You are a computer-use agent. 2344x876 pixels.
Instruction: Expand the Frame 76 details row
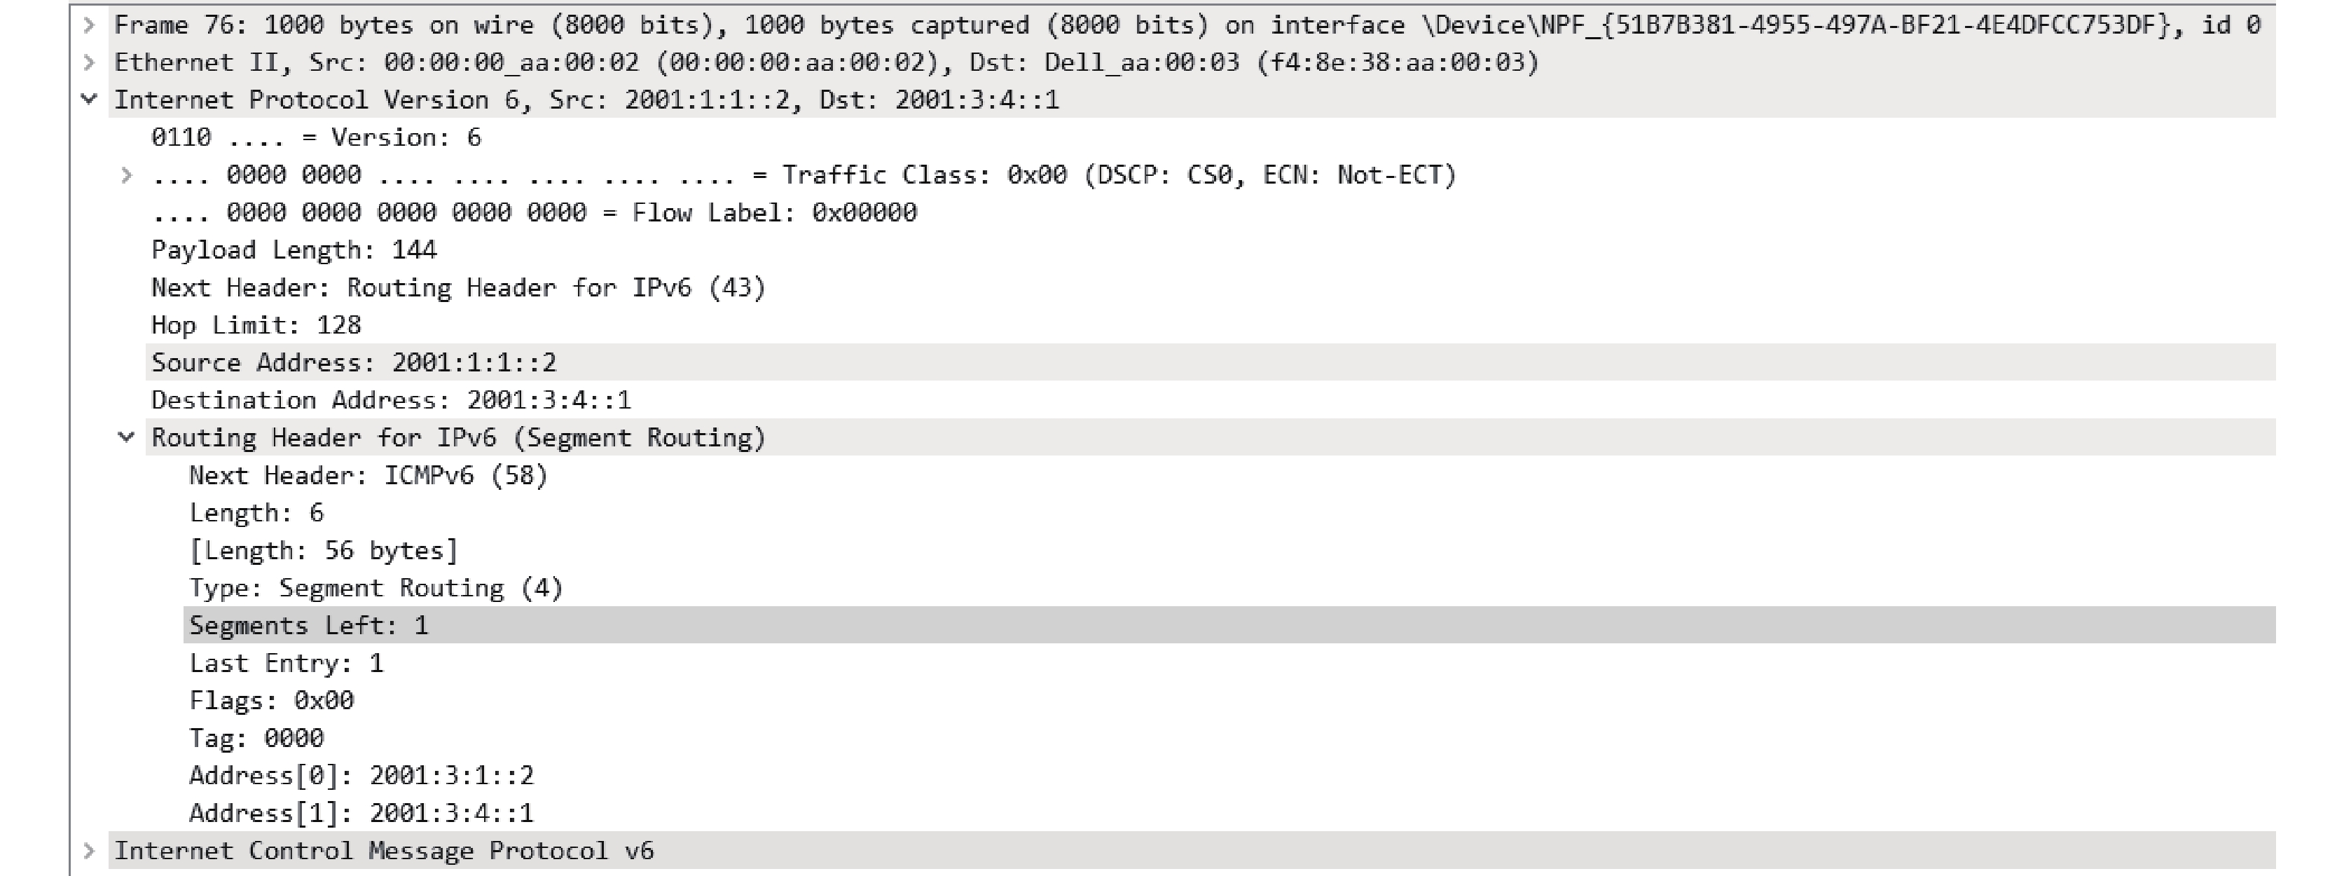coord(89,25)
